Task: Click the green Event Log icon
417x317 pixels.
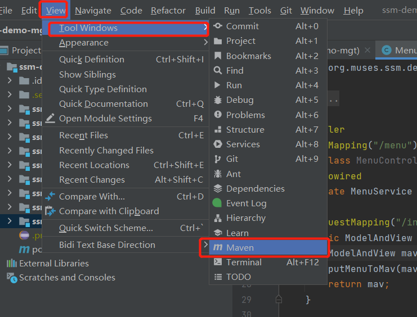Action: tap(218, 203)
